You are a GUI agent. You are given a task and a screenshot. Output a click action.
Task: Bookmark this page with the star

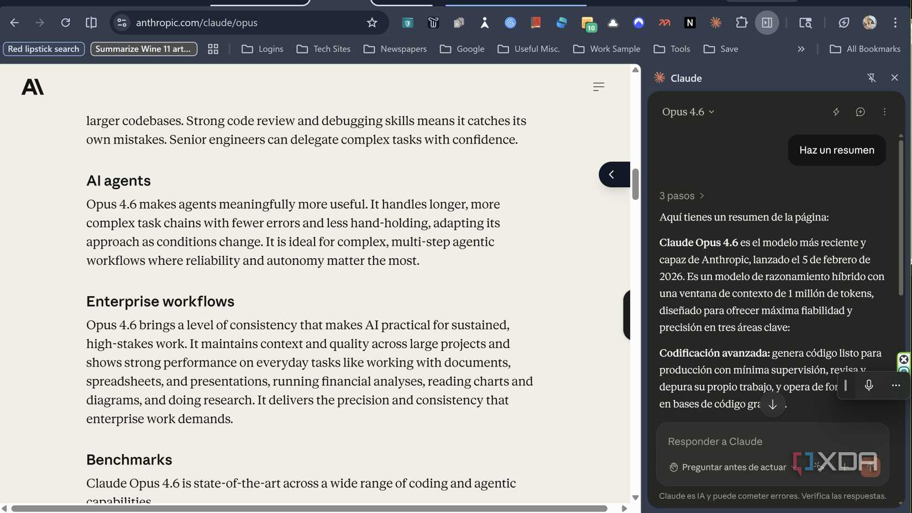372,23
